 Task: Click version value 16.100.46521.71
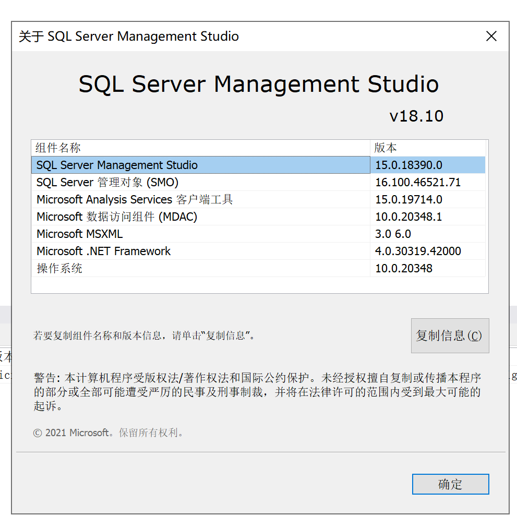point(418,183)
